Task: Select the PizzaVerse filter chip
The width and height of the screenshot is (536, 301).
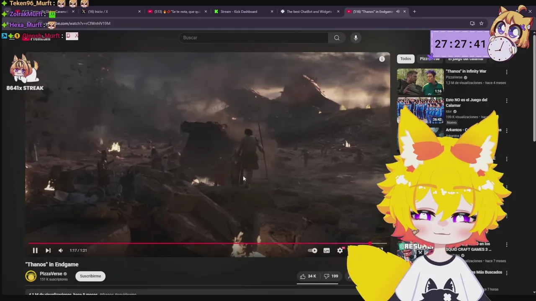Action: click(430, 59)
